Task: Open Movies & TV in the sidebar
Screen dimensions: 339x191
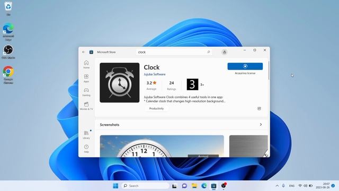Action: 86,106
